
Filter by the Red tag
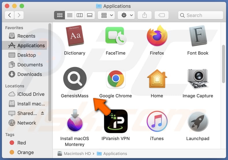[25, 143]
